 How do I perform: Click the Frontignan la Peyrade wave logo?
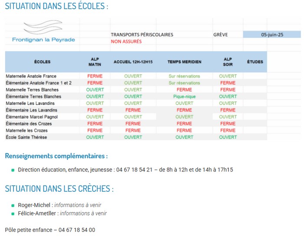pos(43,28)
